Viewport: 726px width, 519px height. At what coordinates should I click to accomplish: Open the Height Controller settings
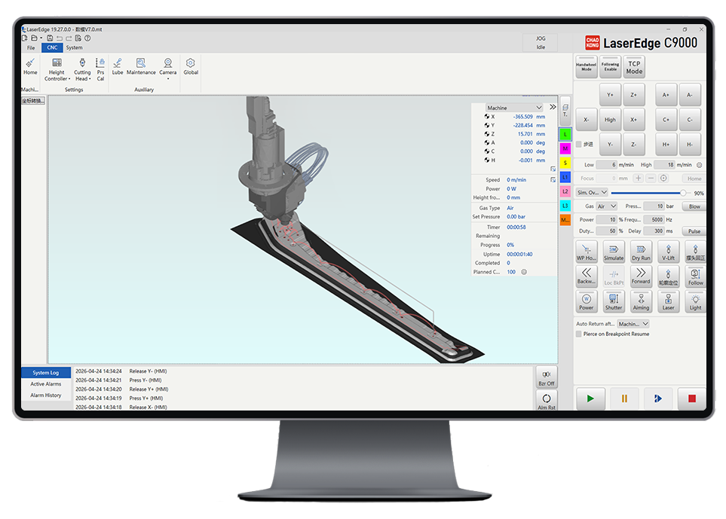(57, 69)
